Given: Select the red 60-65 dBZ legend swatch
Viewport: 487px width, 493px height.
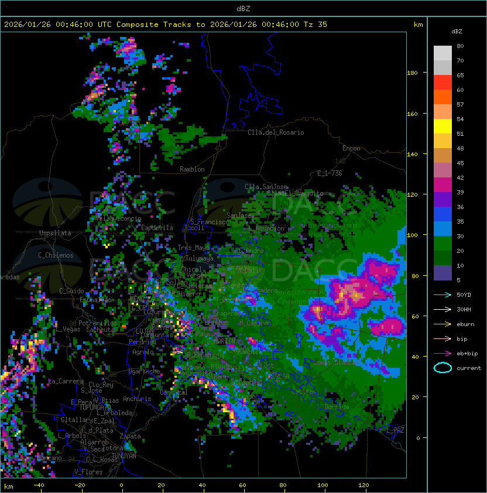Looking at the screenshot, I should pos(443,83).
